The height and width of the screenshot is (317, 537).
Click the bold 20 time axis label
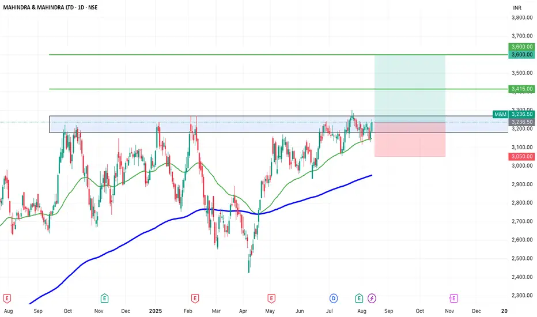(504, 311)
